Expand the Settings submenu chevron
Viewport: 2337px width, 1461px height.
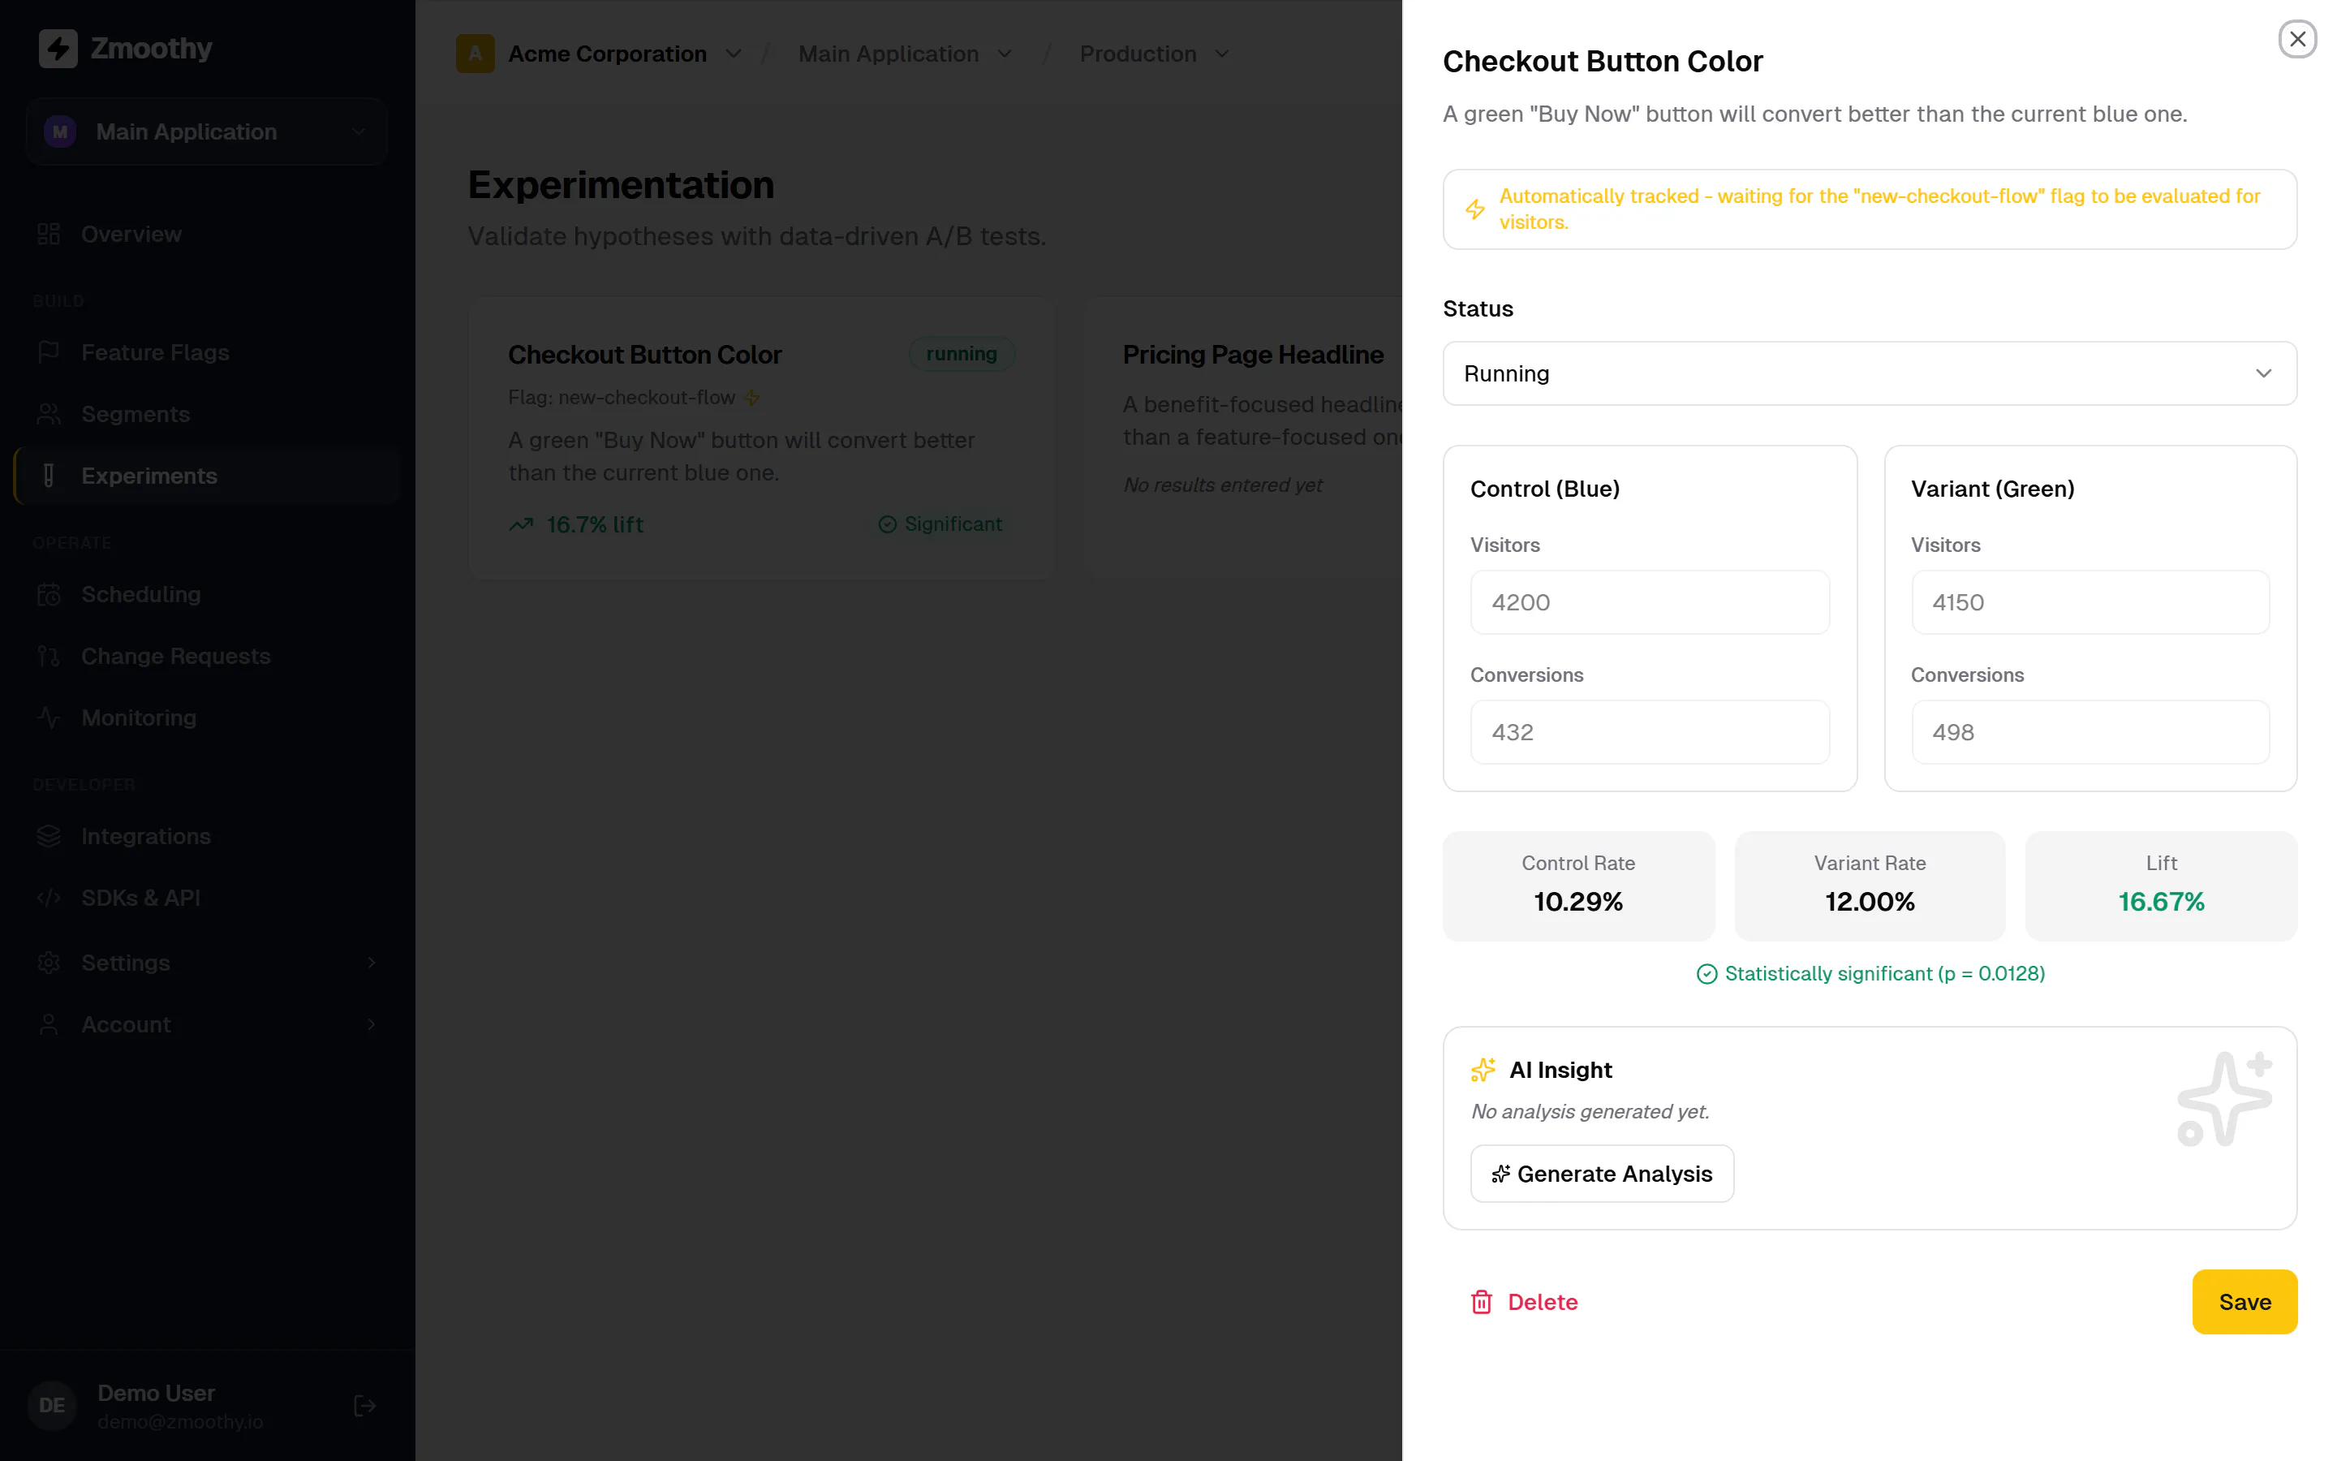[x=371, y=963]
